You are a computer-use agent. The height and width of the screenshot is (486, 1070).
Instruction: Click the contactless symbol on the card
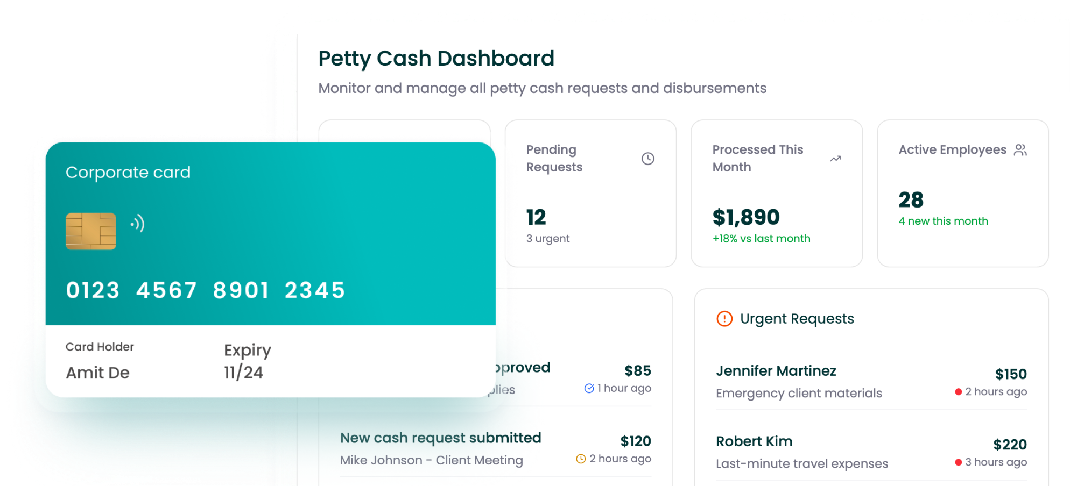coord(138,223)
